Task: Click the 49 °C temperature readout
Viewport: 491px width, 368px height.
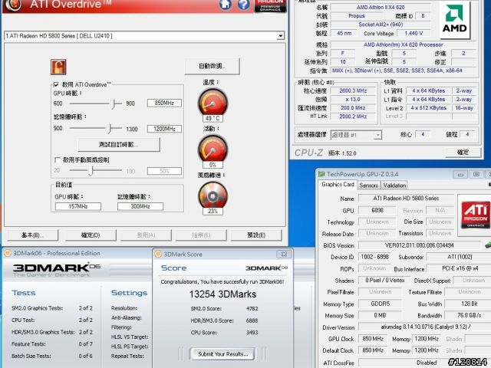Action: (x=213, y=118)
